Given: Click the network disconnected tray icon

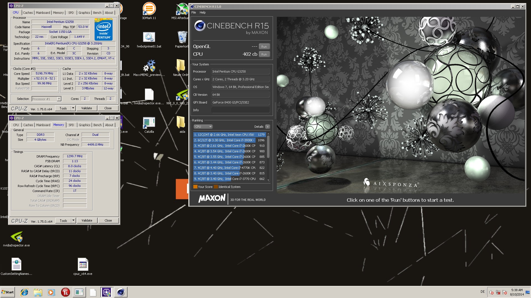Looking at the screenshot, I should point(498,292).
